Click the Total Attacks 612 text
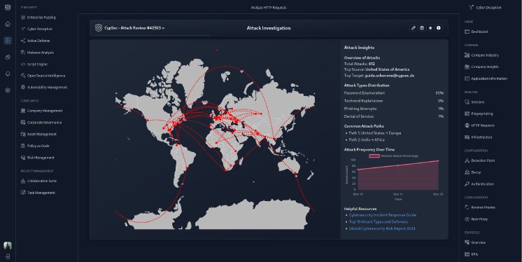This screenshot has height=262, width=522. [x=360, y=64]
